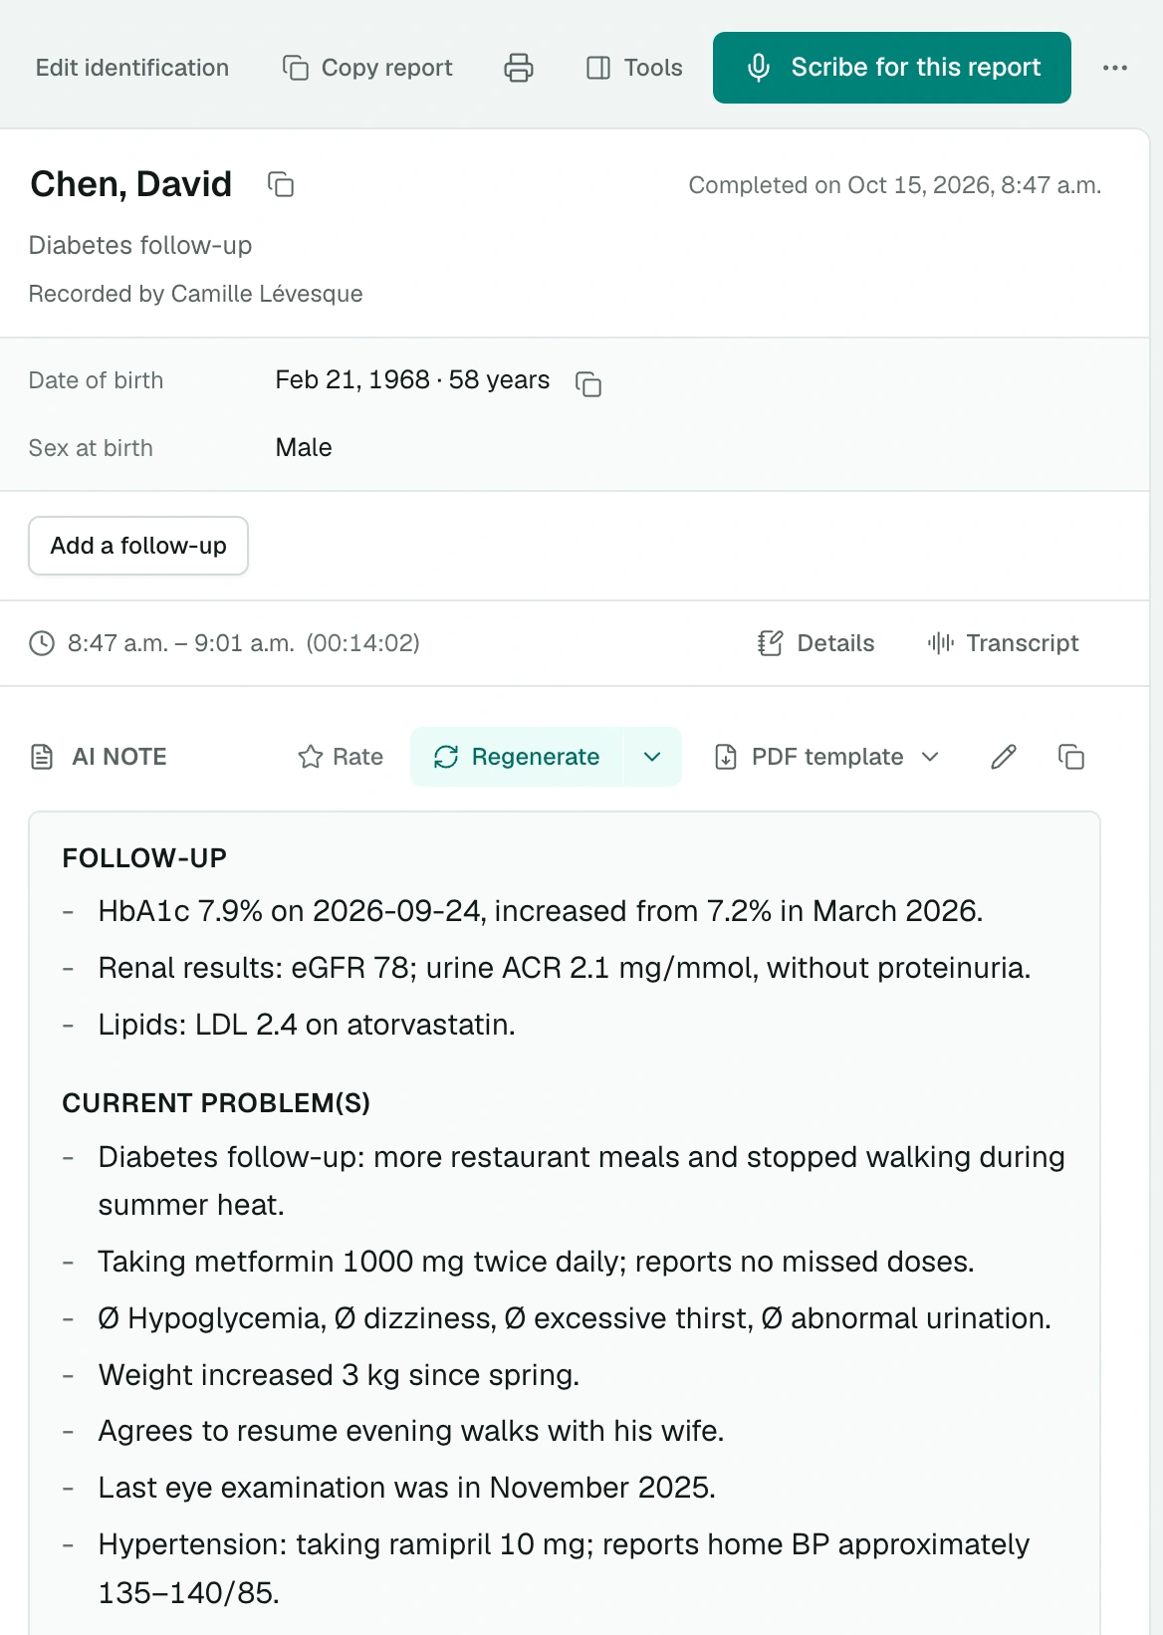
Task: Click the 8:47 a.m. – 9:01 a.m. duration
Action: [244, 643]
